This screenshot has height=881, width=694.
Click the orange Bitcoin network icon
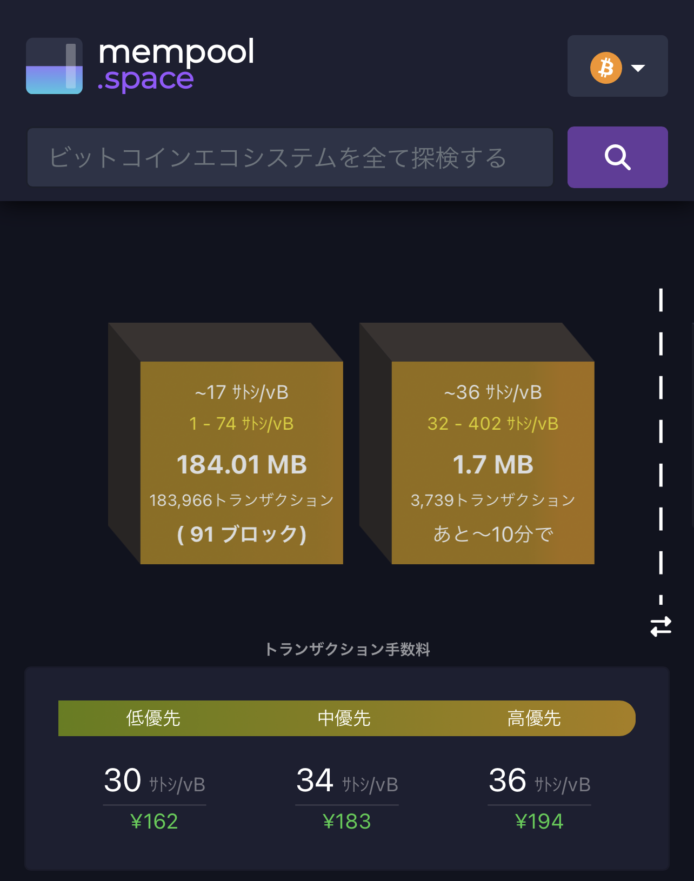[x=606, y=68]
